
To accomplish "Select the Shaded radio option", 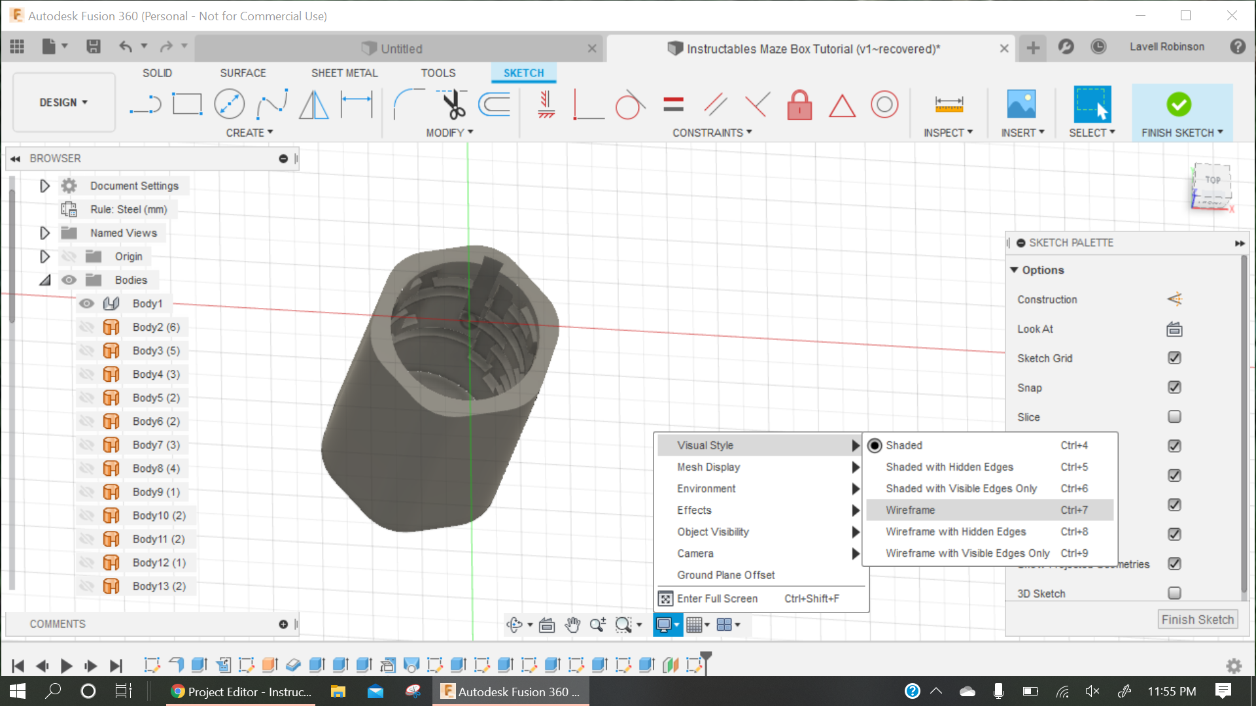I will (875, 445).
